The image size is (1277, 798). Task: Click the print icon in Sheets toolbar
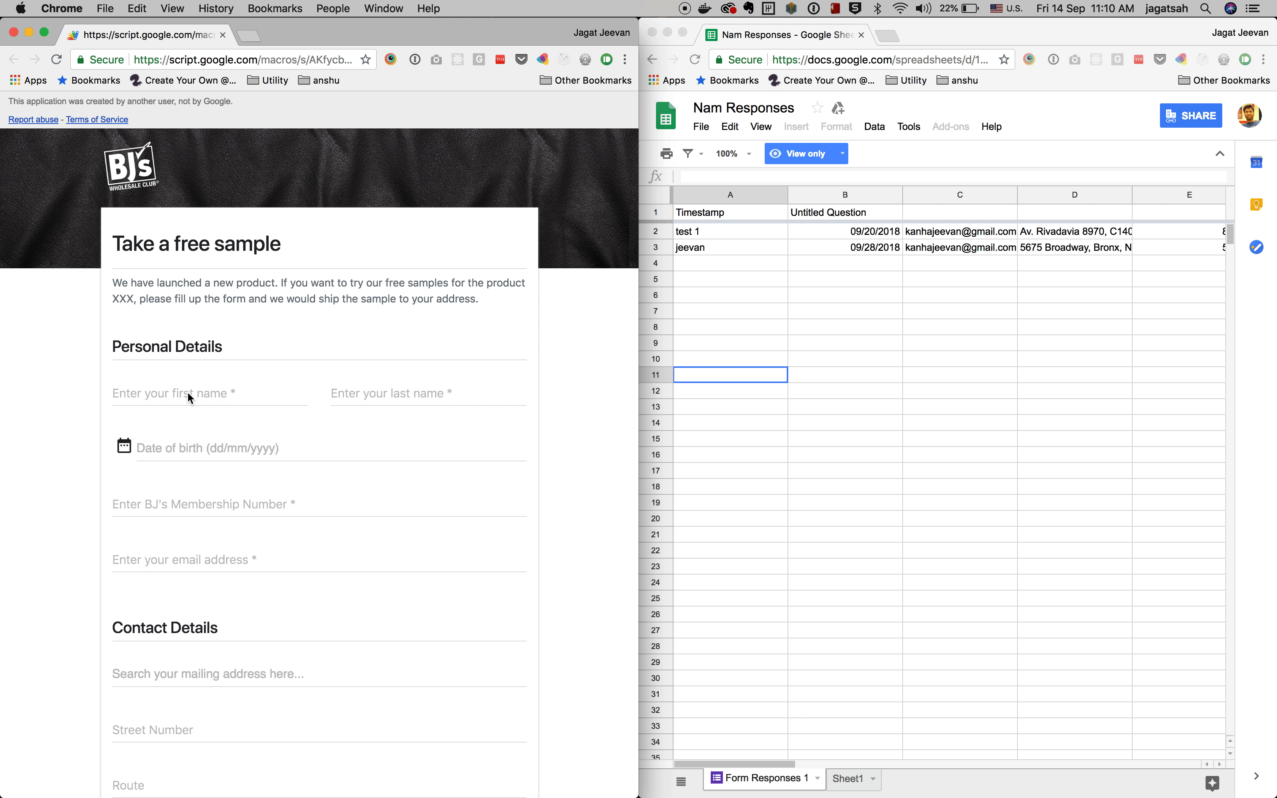667,154
